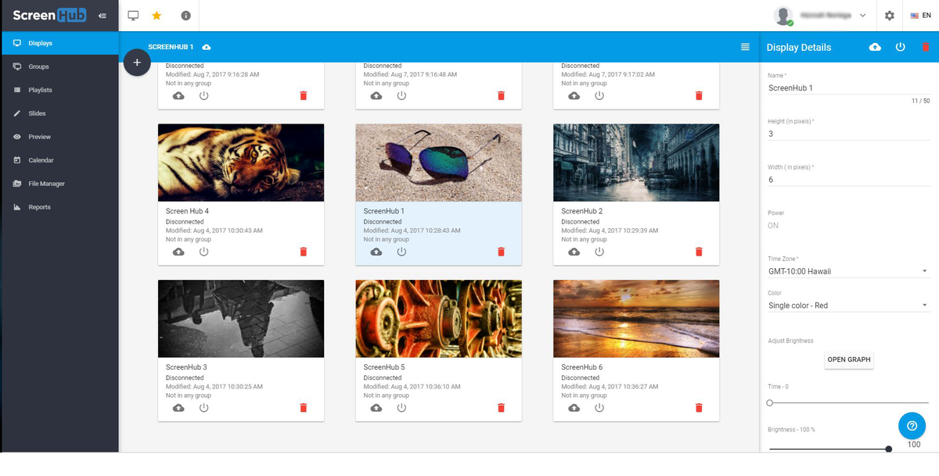Viewport: 939px width, 476px height.
Task: Adjust the Brightness slider handle
Action: [889, 449]
